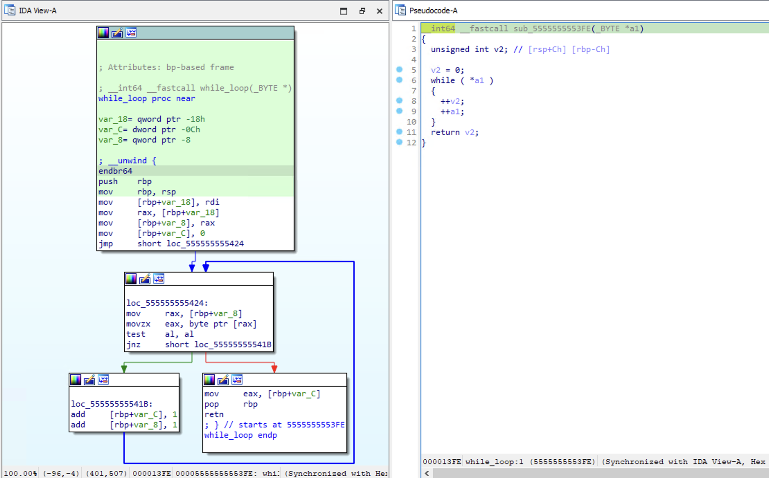Viewport: 769px width, 478px height.
Task: Click '++a1;' pseudocode statement
Action: (x=452, y=111)
